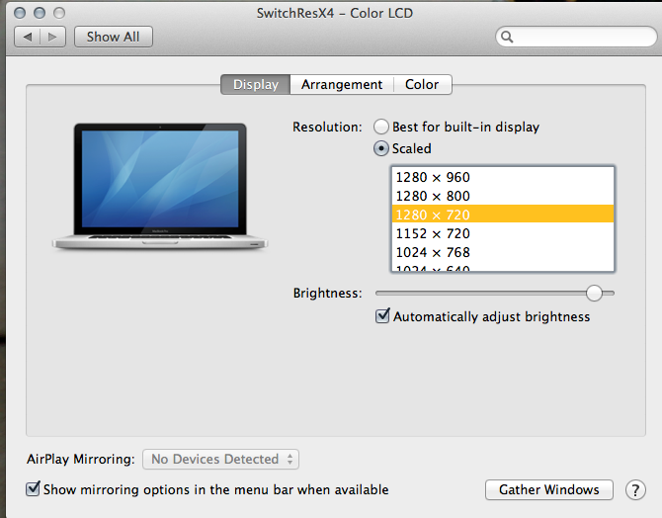Click the search magnifier icon
Image resolution: width=662 pixels, height=518 pixels.
[x=507, y=38]
